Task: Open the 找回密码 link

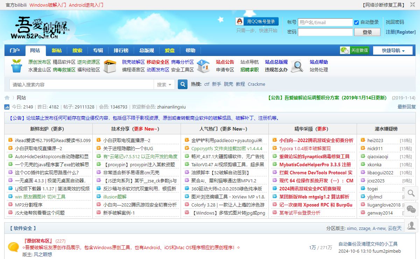Action: coord(395,22)
